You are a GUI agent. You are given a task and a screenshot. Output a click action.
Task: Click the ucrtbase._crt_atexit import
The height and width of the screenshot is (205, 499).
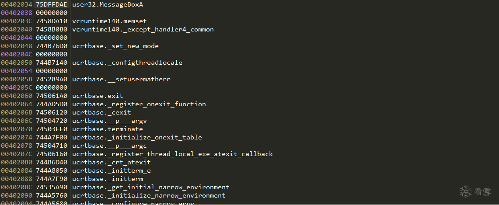(112, 163)
